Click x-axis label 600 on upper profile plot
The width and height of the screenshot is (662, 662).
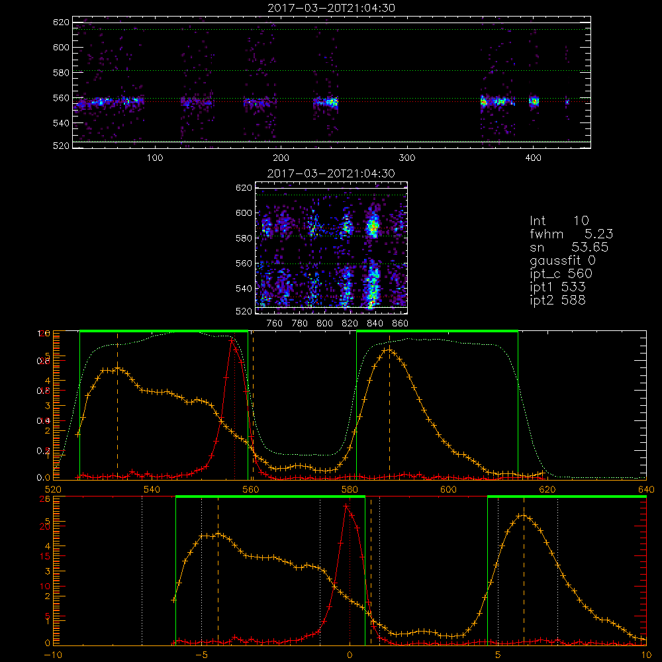tap(448, 489)
